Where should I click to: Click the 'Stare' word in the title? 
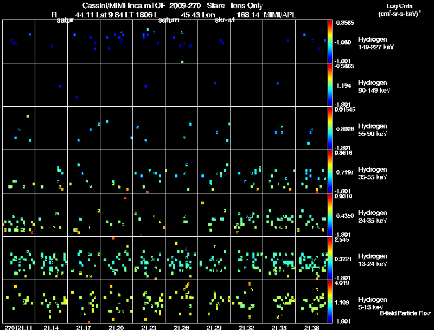(x=215, y=6)
